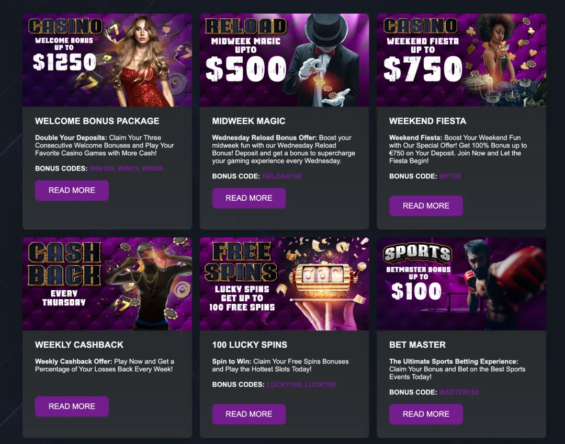This screenshot has height=444, width=565.
Task: Open the Reload Midweek Magic banner image
Action: pos(284,60)
